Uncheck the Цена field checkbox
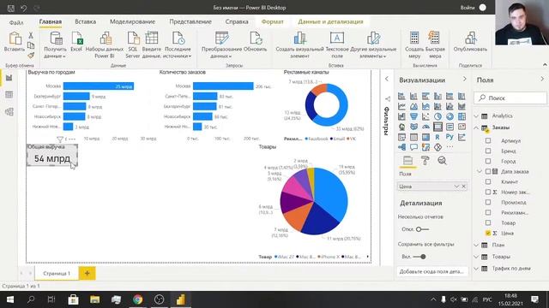Screen dimensions: 549x308 pos(488,233)
